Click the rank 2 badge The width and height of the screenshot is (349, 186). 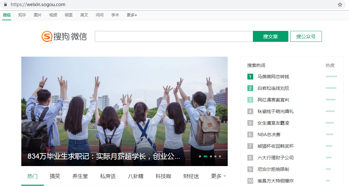250,88
